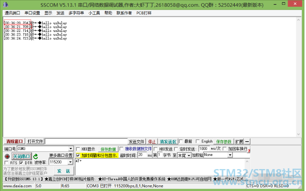Click the green refresh ports icon
The image size is (306, 191).
[36, 156]
